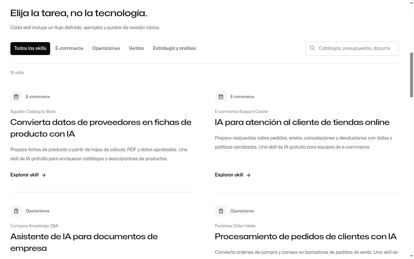Click the arrow icon beside Explorar skill under Supplier Catalog
The width and height of the screenshot is (414, 259).
click(44, 175)
